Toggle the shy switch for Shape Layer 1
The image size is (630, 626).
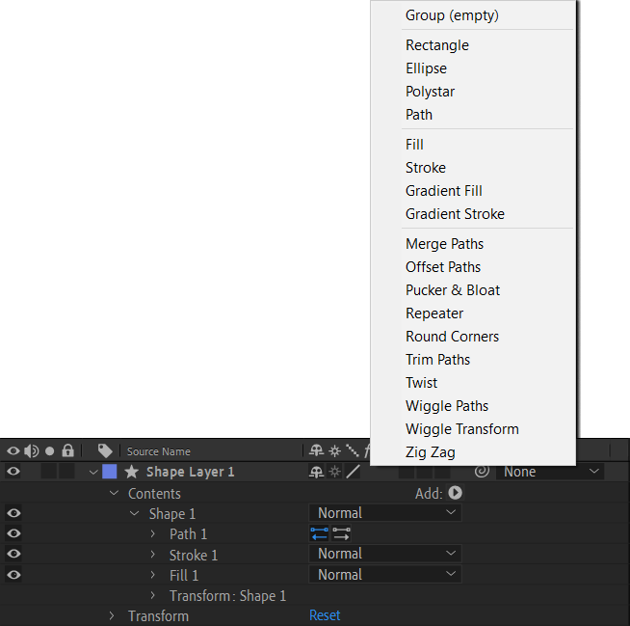click(316, 472)
